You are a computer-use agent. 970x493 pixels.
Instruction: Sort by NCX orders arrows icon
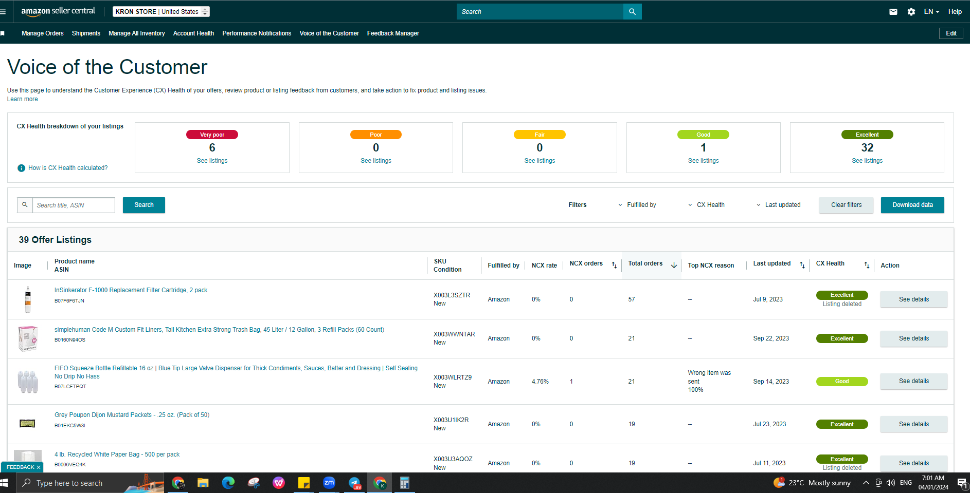pos(614,265)
